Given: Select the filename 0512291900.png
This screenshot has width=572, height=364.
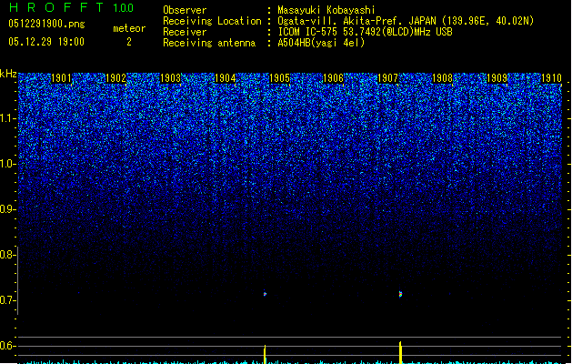Looking at the screenshot, I should point(46,24).
